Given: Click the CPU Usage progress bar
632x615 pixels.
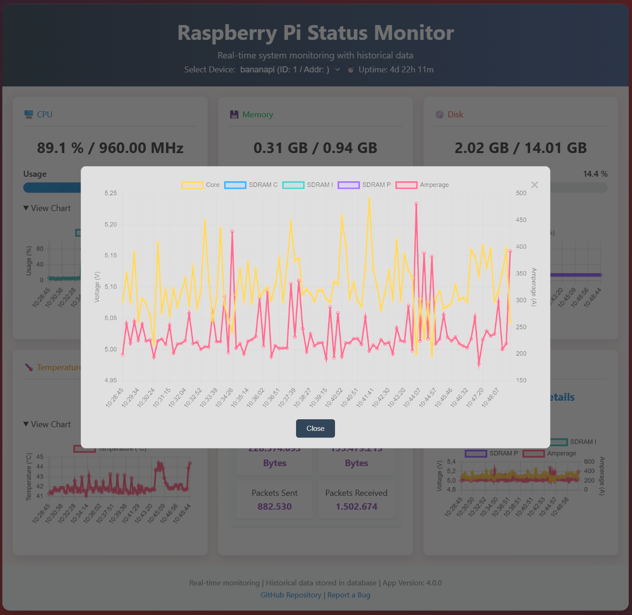Looking at the screenshot, I should [x=51, y=187].
